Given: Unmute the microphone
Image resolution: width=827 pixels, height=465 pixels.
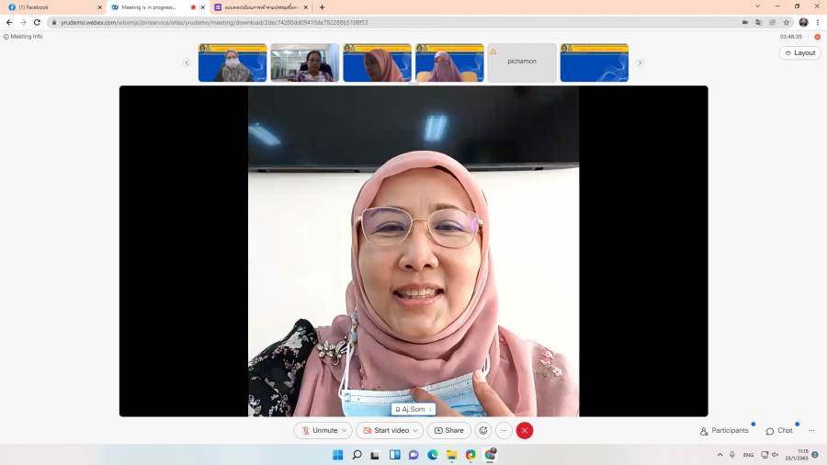Looking at the screenshot, I should pyautogui.click(x=320, y=430).
